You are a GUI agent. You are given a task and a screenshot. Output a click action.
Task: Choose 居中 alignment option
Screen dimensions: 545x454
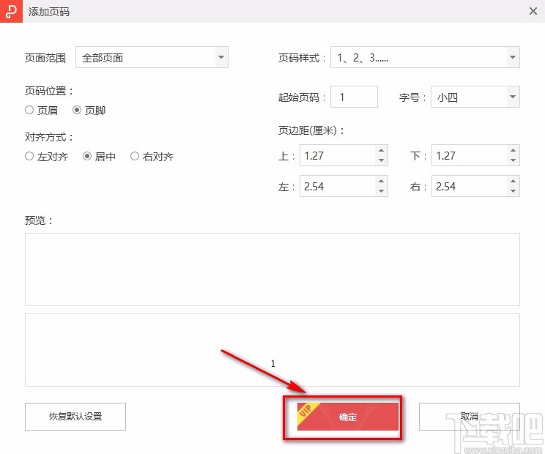[x=87, y=156]
